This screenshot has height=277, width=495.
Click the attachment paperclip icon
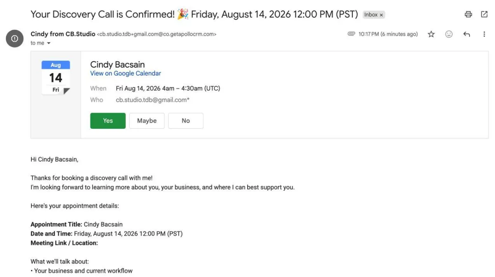[x=351, y=34]
